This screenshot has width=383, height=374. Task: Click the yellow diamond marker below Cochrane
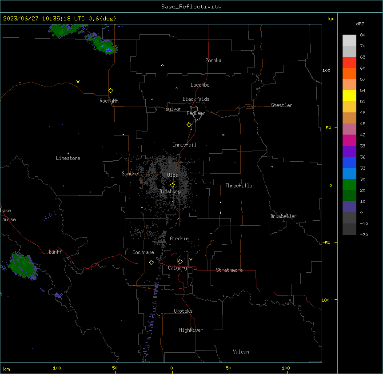coord(151,262)
